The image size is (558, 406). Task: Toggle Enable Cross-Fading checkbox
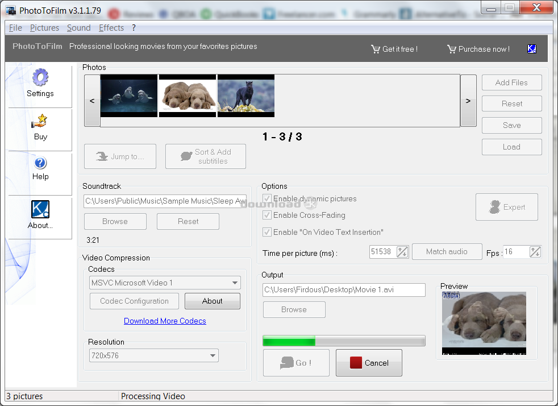267,215
